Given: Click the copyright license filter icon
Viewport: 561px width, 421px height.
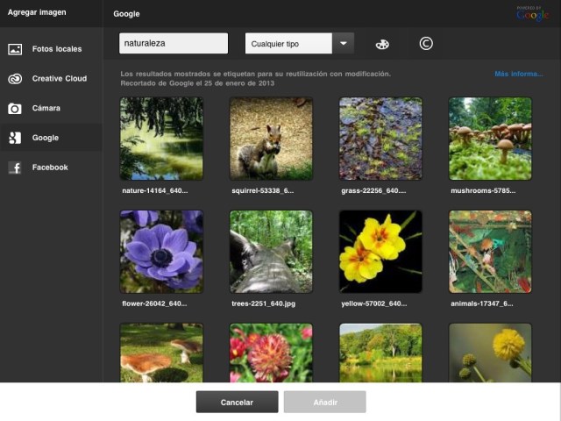Looking at the screenshot, I should pyautogui.click(x=426, y=44).
